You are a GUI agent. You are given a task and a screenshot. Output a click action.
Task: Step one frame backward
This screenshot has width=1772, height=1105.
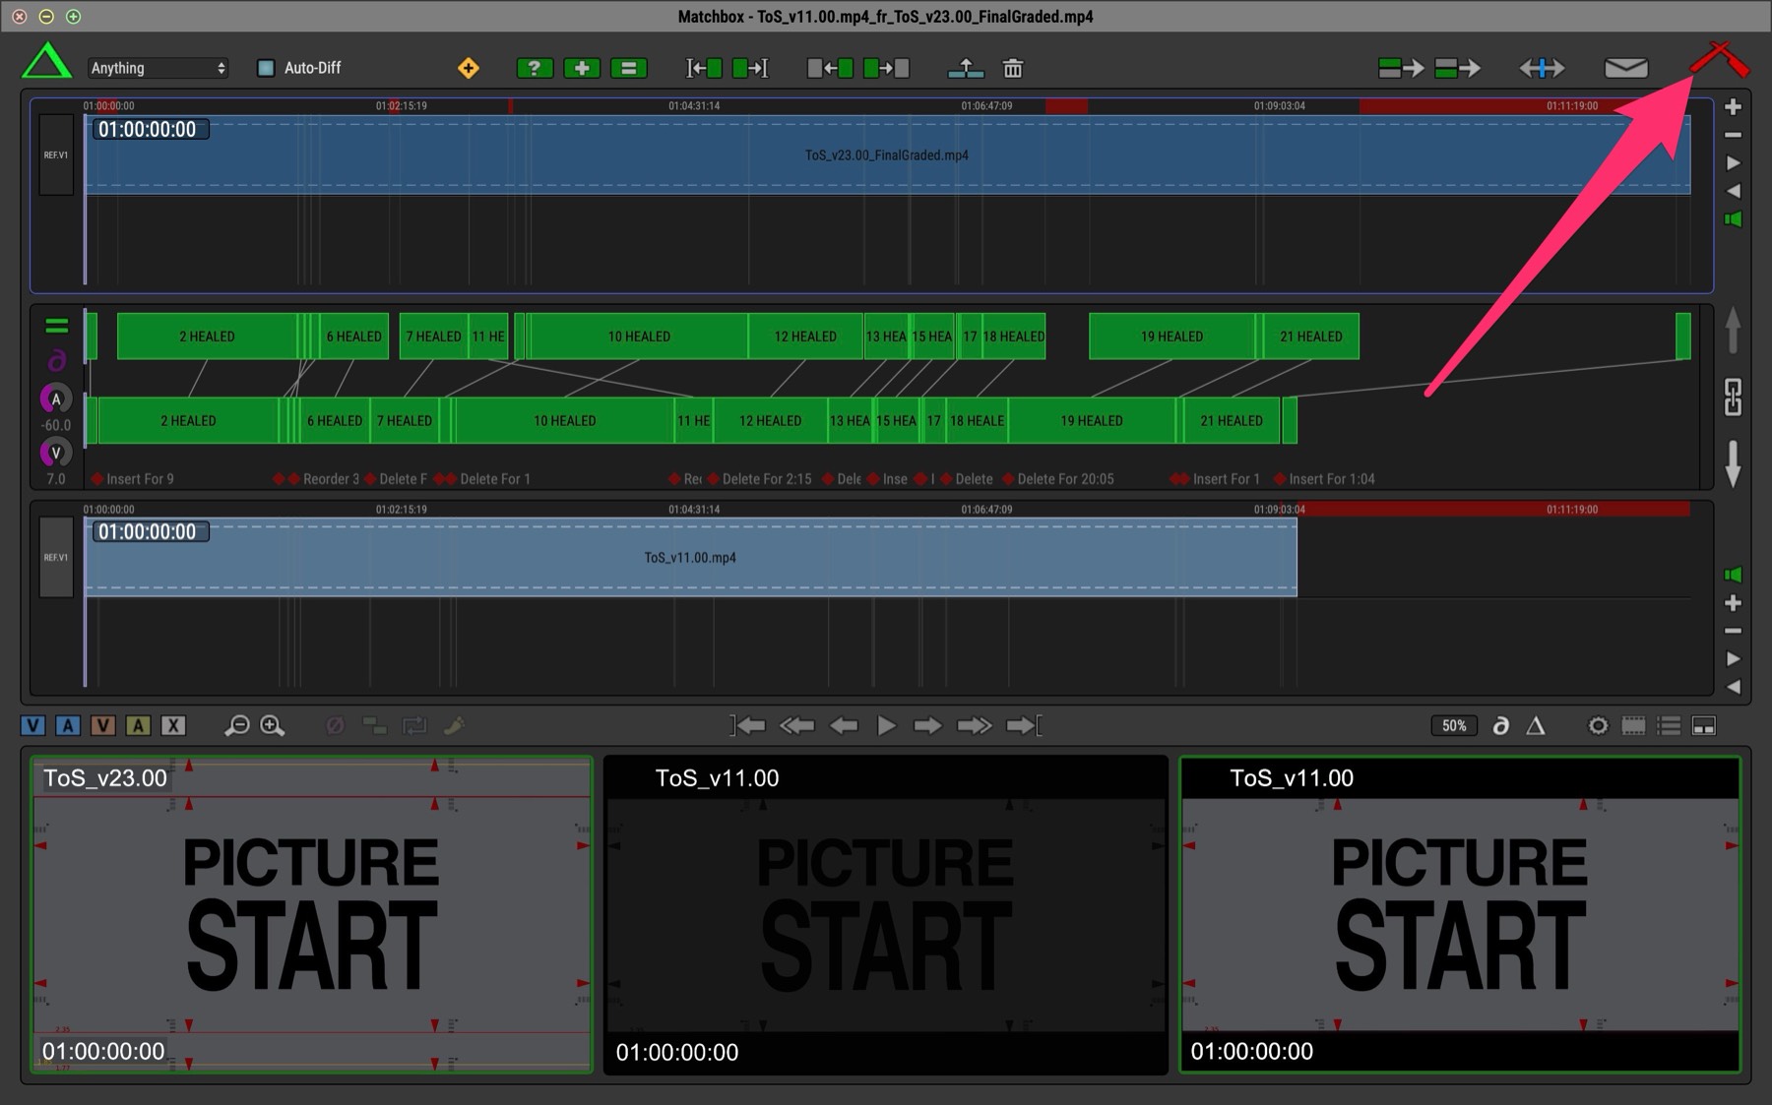(844, 726)
